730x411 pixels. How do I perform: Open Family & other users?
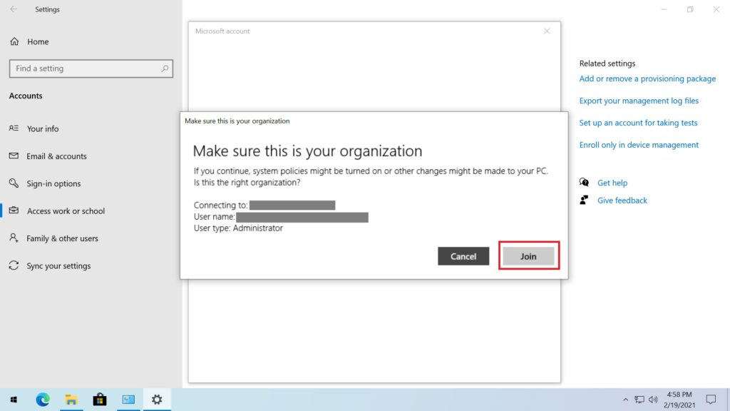click(x=62, y=239)
